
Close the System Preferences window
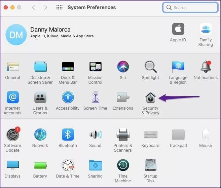pyautogui.click(x=6, y=7)
